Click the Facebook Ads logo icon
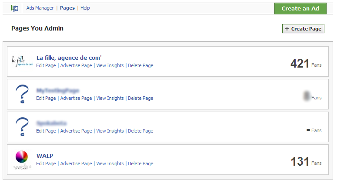The height and width of the screenshot is (184, 337). pos(15,8)
